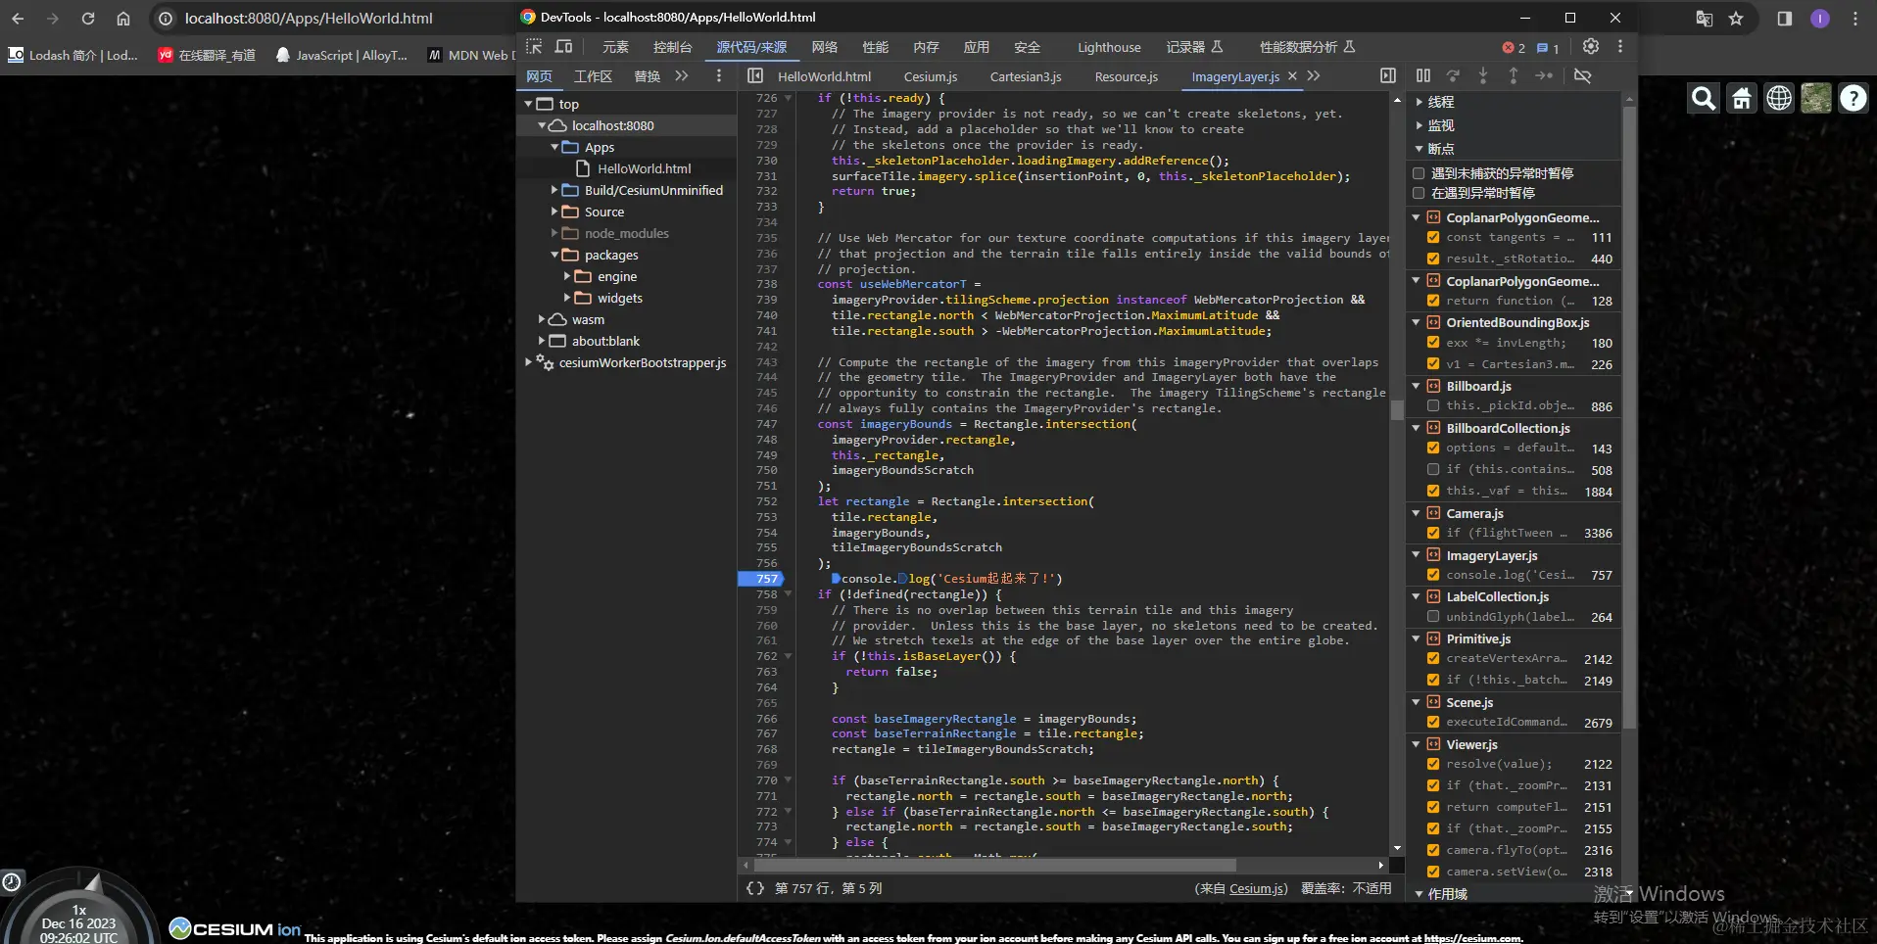Pause script execution button
The width and height of the screenshot is (1877, 944).
(1423, 76)
